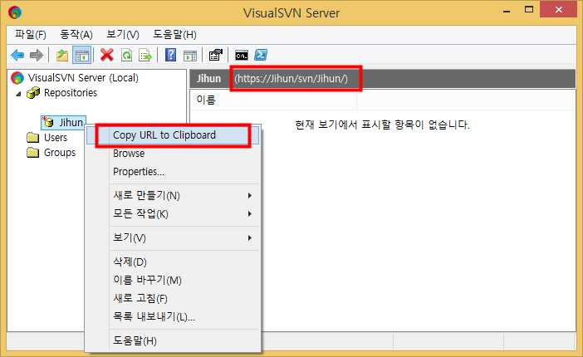Open the 보기(V) menu bar item
583x357 pixels.
coord(123,35)
